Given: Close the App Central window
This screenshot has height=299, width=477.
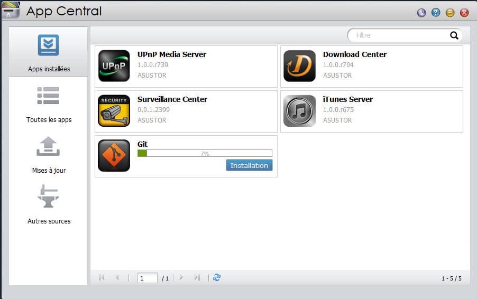Looking at the screenshot, I should pyautogui.click(x=464, y=13).
